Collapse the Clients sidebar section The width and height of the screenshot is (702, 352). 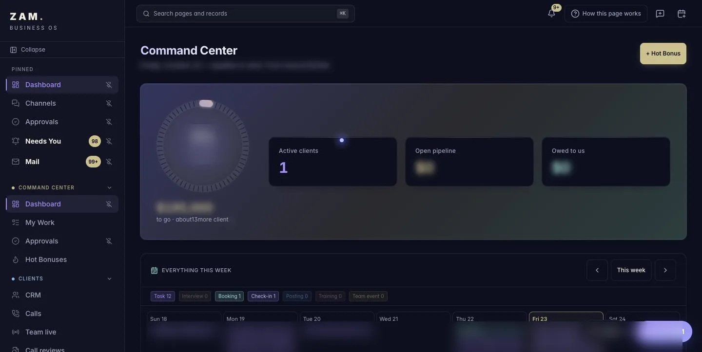pos(109,278)
